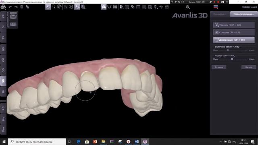Open the skull visualization icon
Viewport: 258px width, 145px height.
tap(155, 7)
